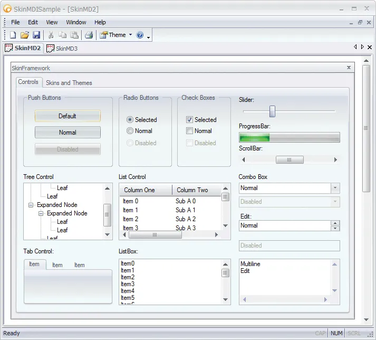Collapse the outer Expanded Node

tap(31, 205)
